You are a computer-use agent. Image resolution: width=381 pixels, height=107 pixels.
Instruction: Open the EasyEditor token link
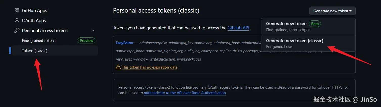click(124, 43)
